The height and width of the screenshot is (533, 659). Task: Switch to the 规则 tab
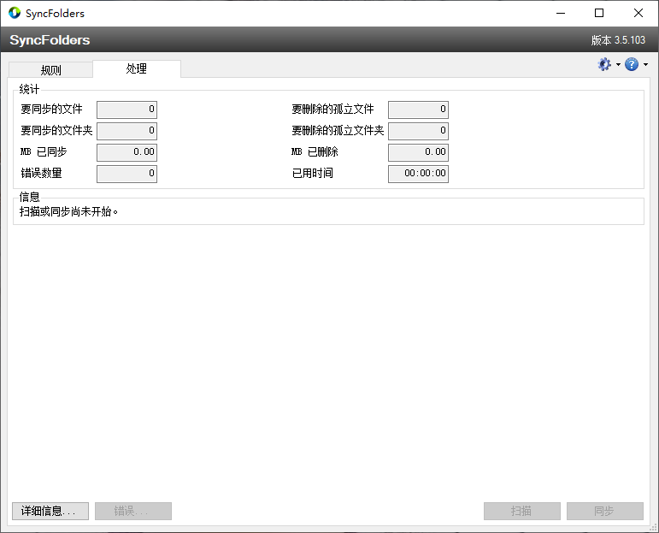50,70
